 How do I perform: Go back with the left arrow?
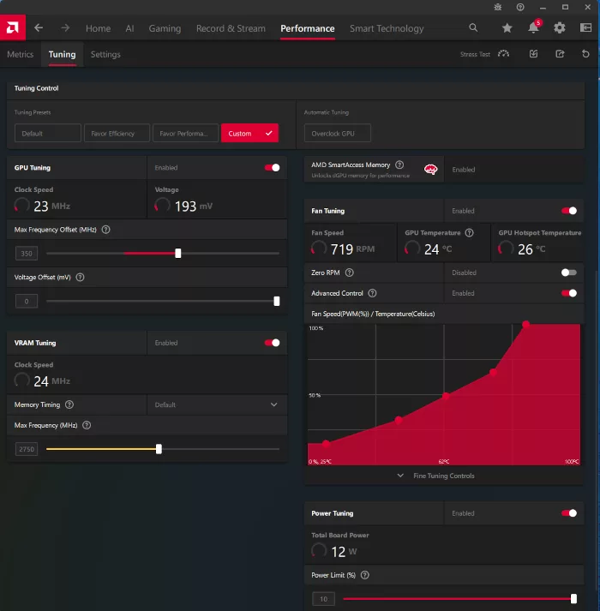[39, 28]
